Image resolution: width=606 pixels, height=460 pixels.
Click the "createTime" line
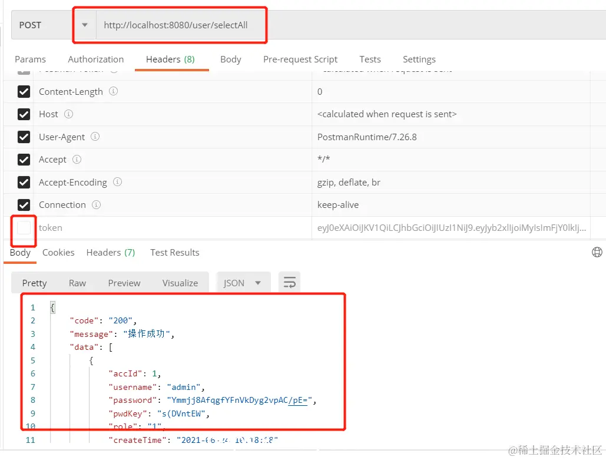193,440
